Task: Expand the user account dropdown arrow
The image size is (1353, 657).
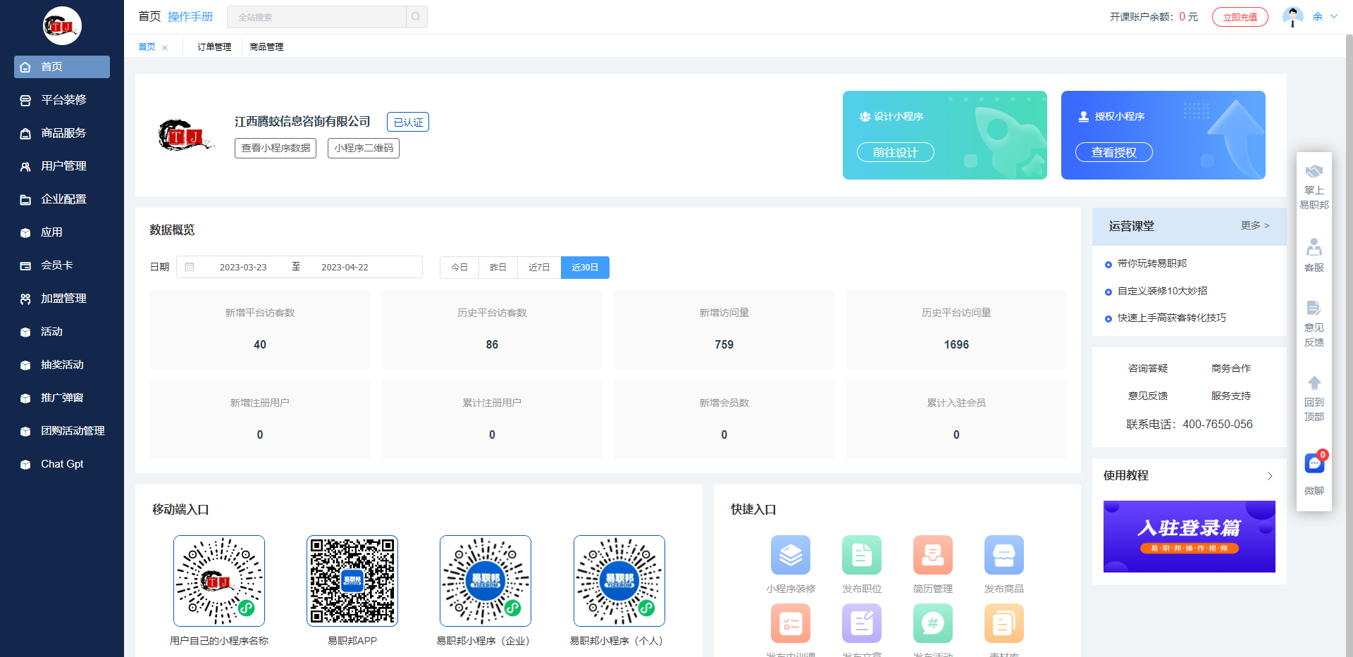Action: (1334, 16)
